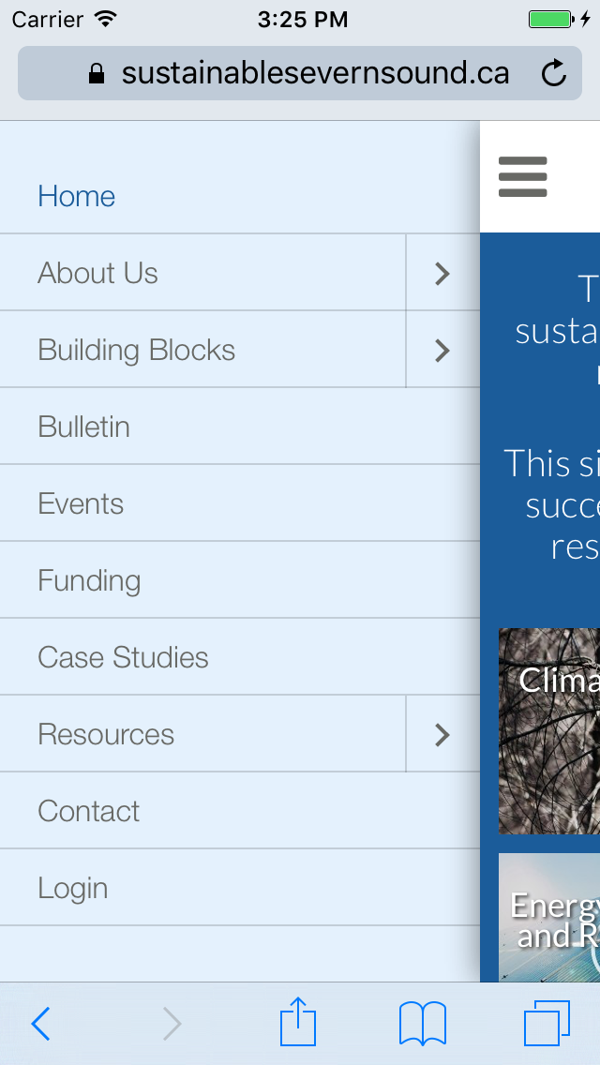600x1065 pixels.
Task: Open the Bulletin menu item
Action: tap(84, 427)
